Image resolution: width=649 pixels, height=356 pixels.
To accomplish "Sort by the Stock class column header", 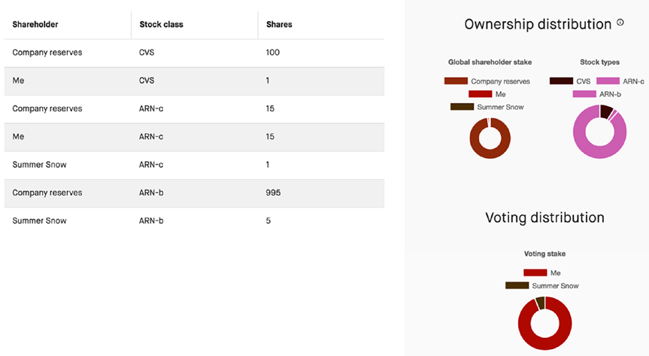I will pos(161,25).
